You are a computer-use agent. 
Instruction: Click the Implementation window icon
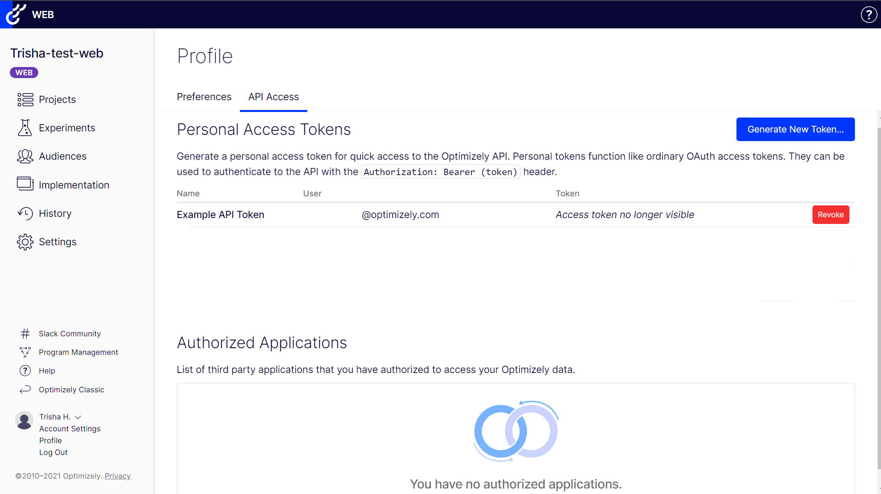[25, 184]
